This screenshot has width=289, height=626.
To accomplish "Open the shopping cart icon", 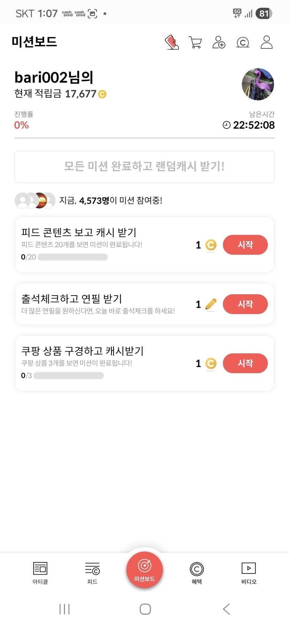I will click(x=195, y=42).
